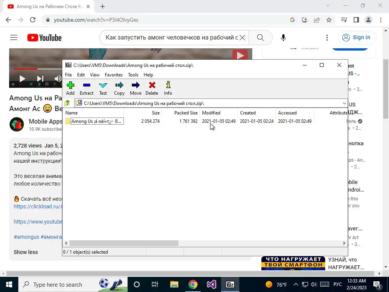Sort archive list by Accessed column
389x292 pixels.
[x=294, y=113]
